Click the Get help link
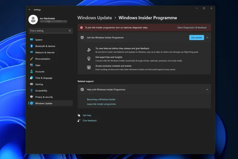Screen dimensions: 238x159 coord(87,115)
